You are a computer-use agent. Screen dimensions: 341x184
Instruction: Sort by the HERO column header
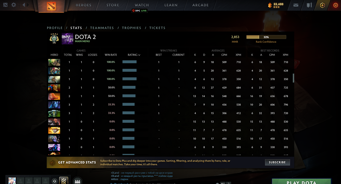tap(54, 55)
